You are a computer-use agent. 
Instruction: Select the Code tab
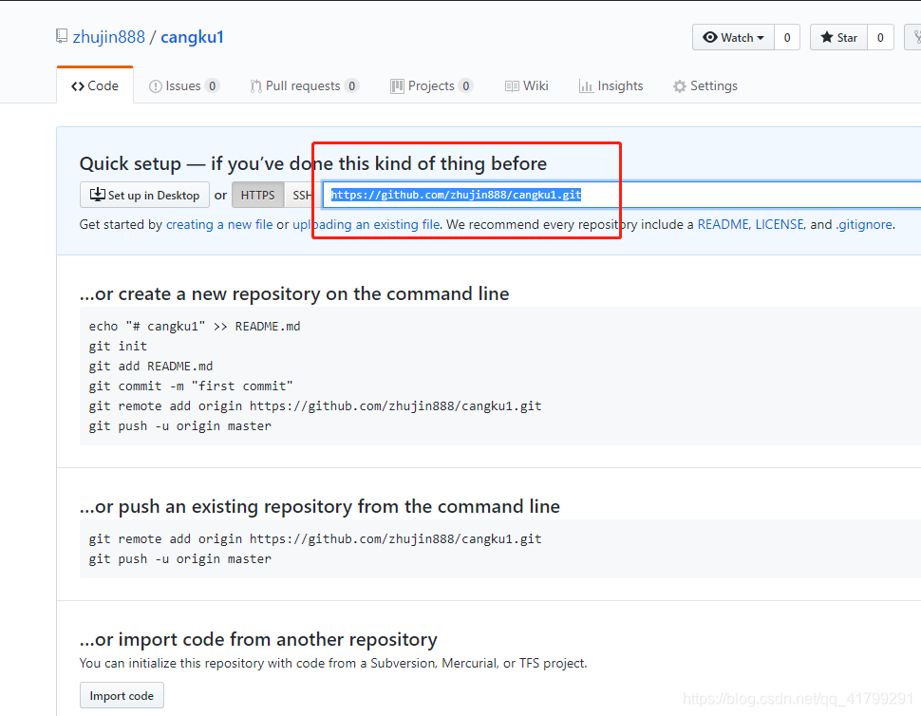(x=95, y=85)
